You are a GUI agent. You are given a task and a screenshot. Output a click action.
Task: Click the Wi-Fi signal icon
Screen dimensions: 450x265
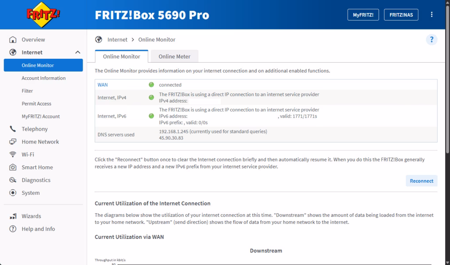tap(13, 154)
